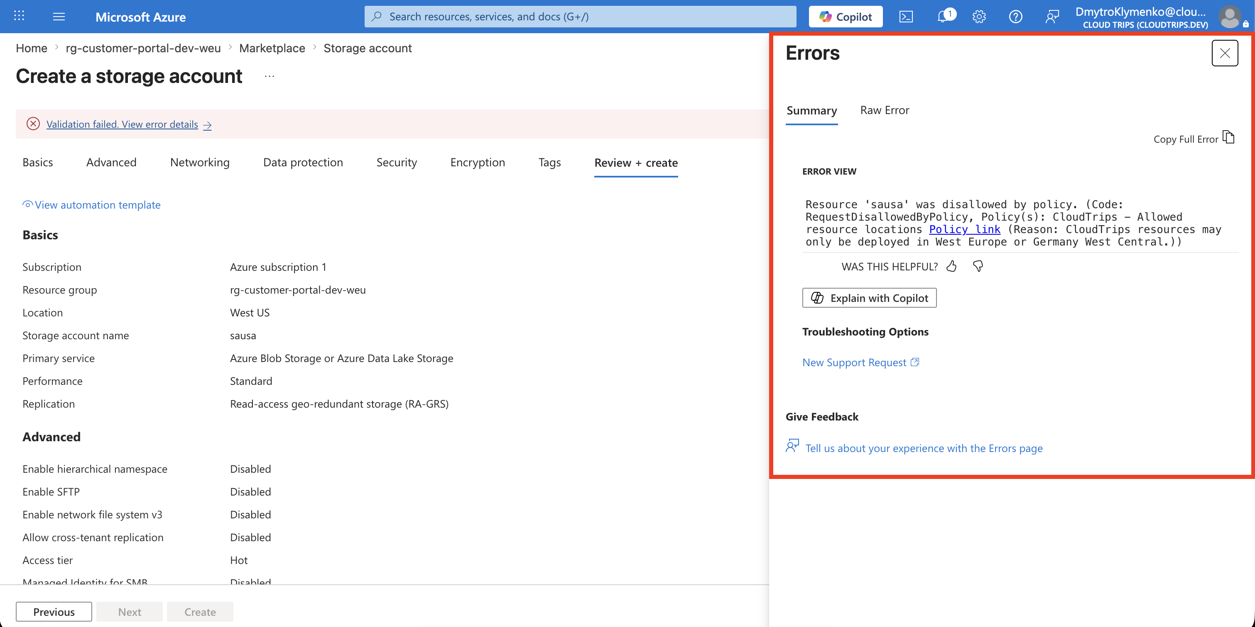Open the Azure apps grid launcher
The image size is (1255, 627).
[x=19, y=17]
